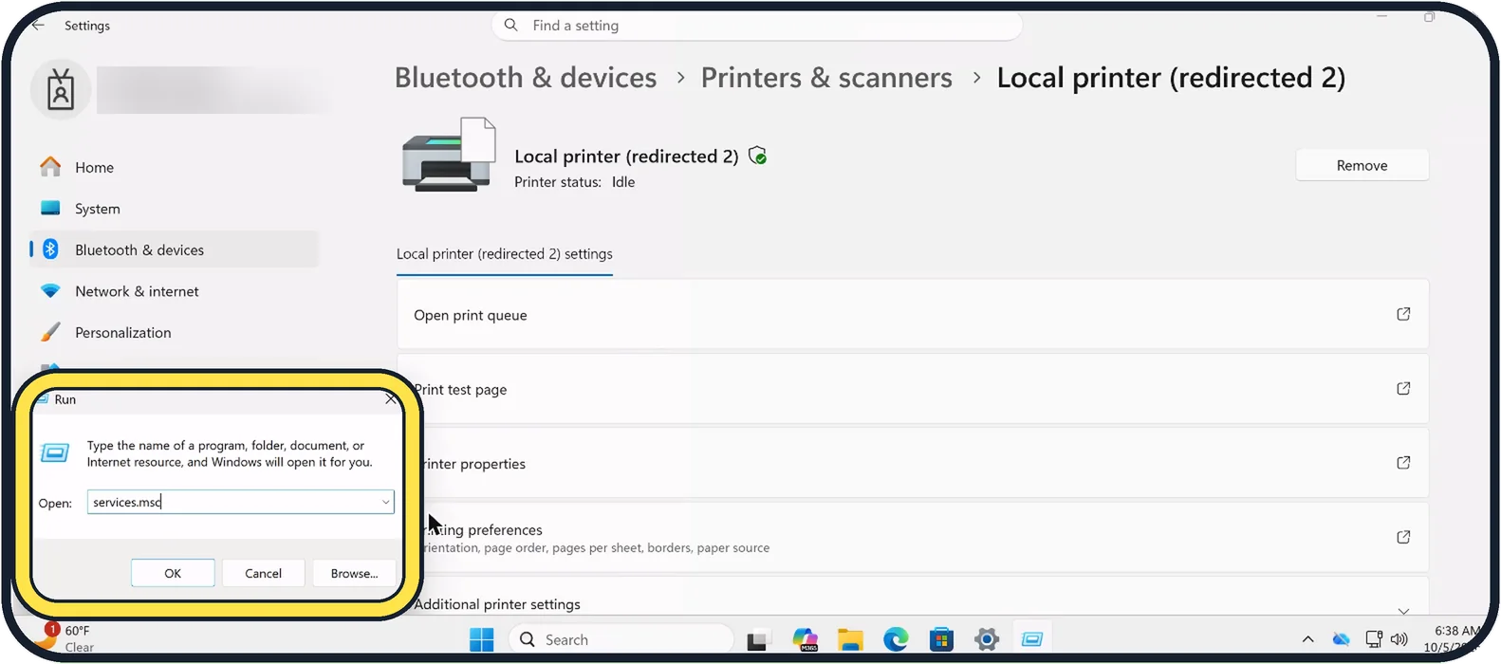Click Browse... in the Run dialog
Screen dimensions: 1501x664
click(x=354, y=573)
